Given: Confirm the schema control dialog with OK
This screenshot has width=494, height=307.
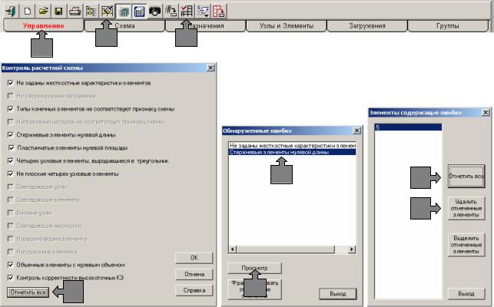Looking at the screenshot, I should pos(194,258).
